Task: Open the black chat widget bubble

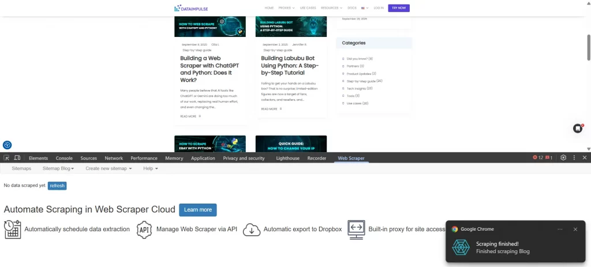Action: 577,129
